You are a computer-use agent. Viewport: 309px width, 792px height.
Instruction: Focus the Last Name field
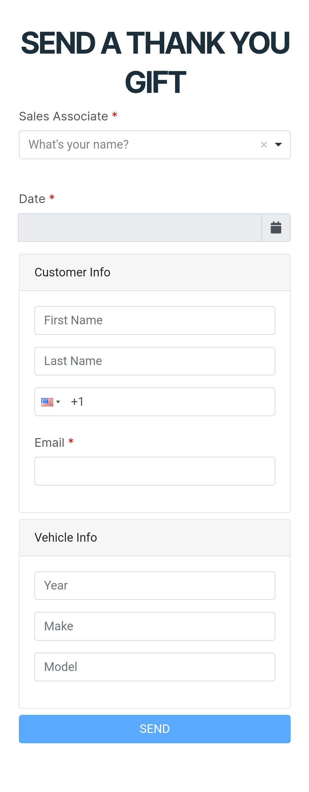[x=154, y=361]
